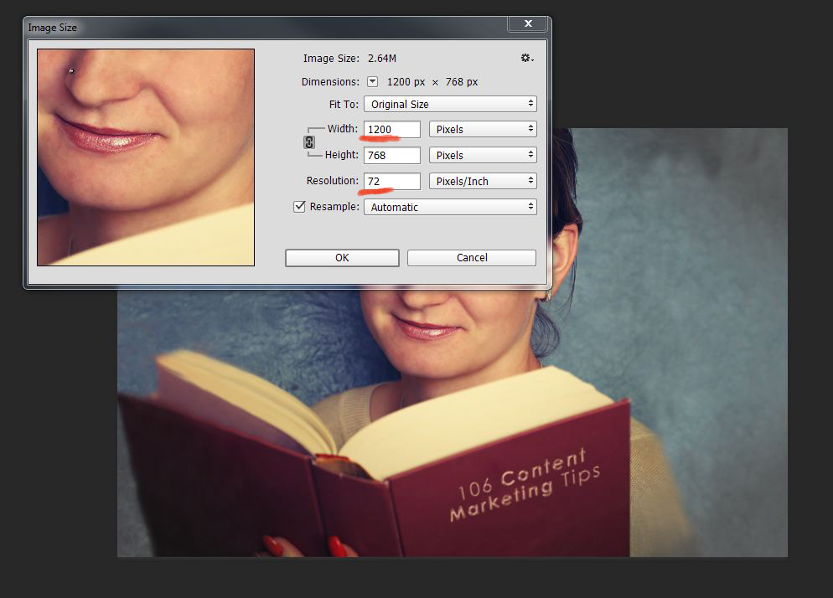Open the Image Size gear settings menu

pyautogui.click(x=526, y=58)
